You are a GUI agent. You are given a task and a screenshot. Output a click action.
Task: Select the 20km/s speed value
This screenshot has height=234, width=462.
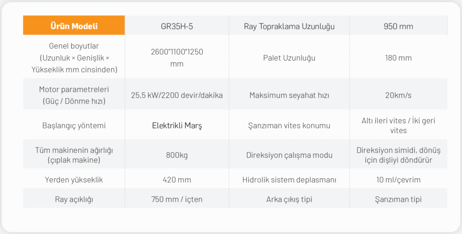[398, 95]
